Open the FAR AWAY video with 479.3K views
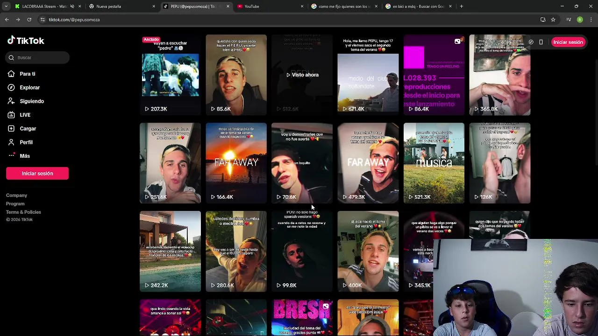Image resolution: width=598 pixels, height=336 pixels. pyautogui.click(x=368, y=163)
